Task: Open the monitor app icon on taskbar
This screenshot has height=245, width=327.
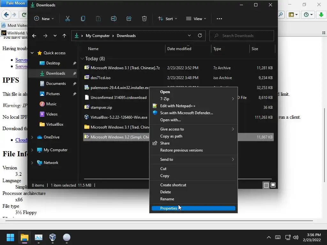Action: (x=39, y=237)
